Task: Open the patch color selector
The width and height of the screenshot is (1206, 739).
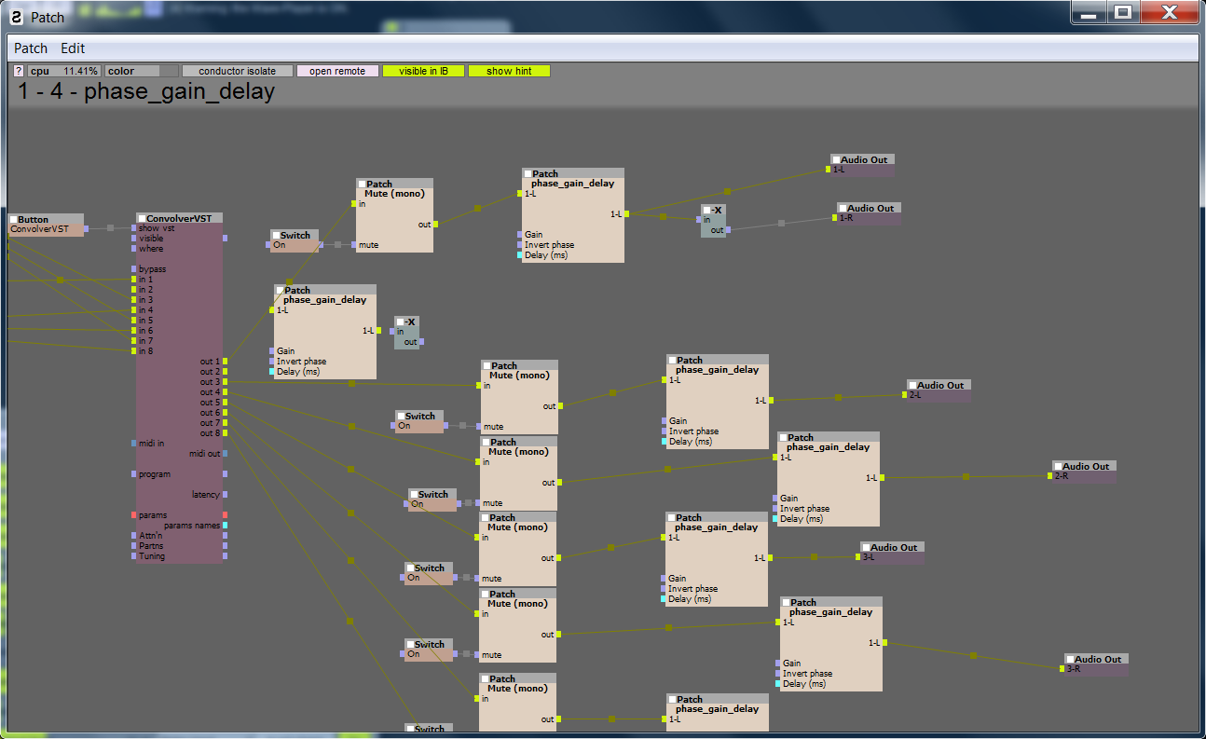Action: pos(142,71)
